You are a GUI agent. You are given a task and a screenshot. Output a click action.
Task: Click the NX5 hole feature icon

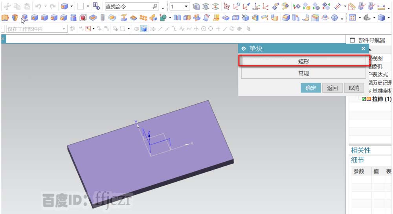click(x=25, y=18)
